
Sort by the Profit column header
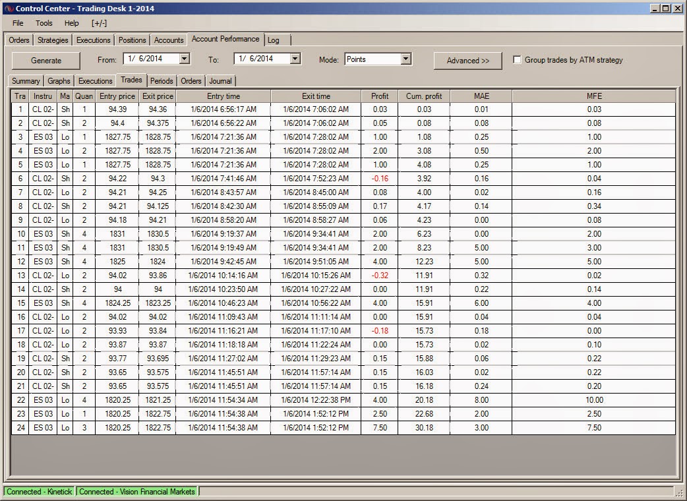point(379,96)
